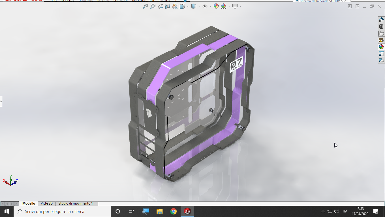
Task: Open the volume control tray icon
Action: (336, 211)
